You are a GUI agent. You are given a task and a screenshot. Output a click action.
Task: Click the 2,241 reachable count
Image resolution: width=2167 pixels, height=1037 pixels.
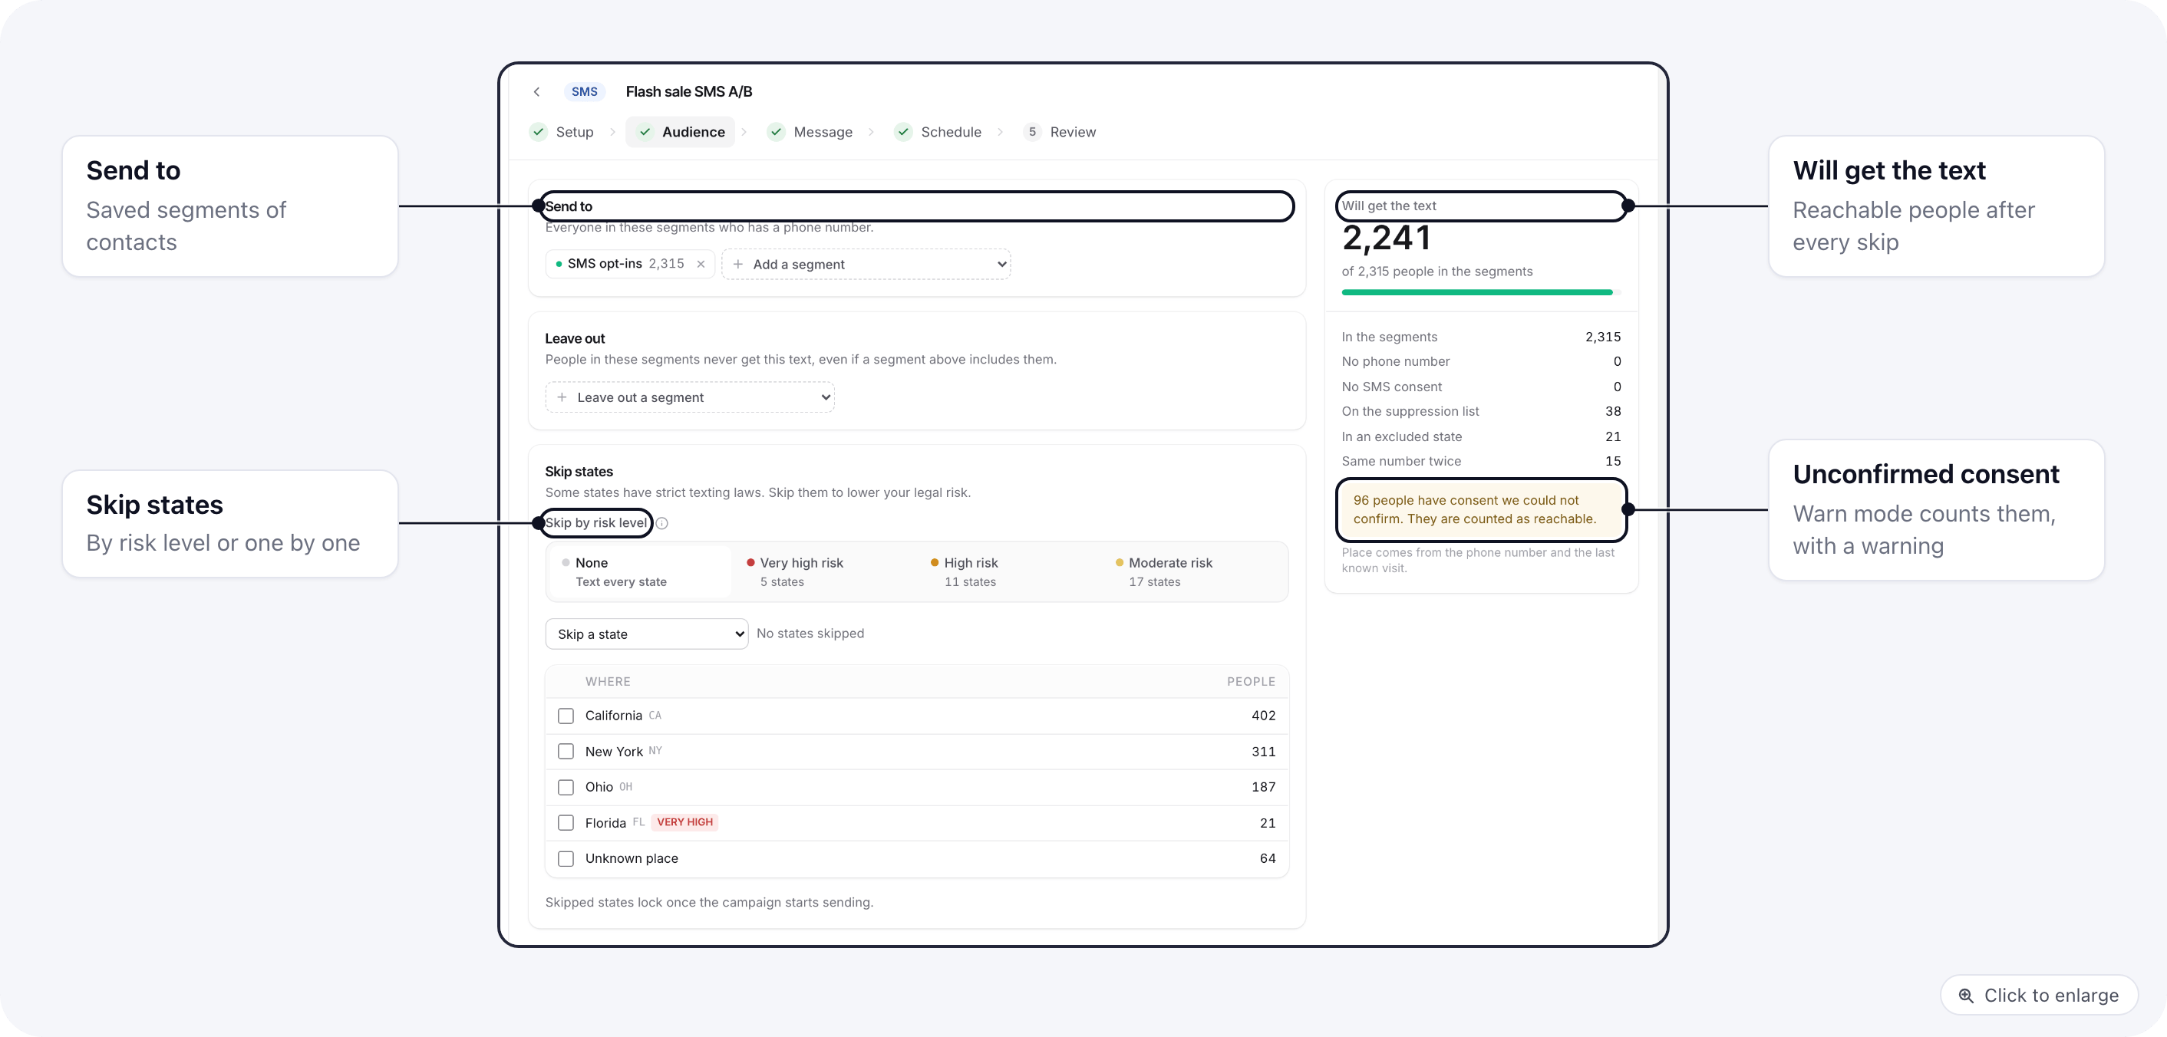click(x=1387, y=238)
